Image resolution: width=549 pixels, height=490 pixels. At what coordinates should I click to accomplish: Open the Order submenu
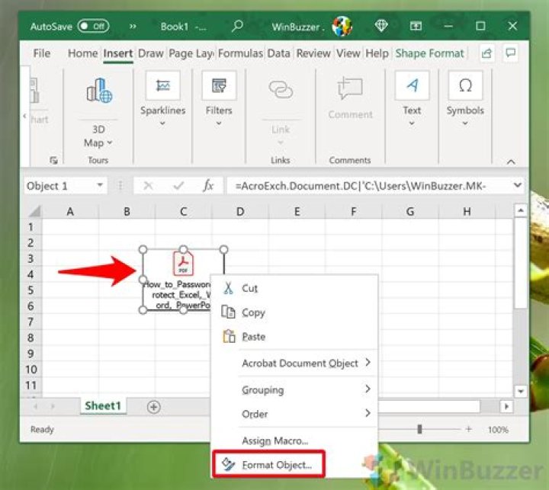click(294, 414)
